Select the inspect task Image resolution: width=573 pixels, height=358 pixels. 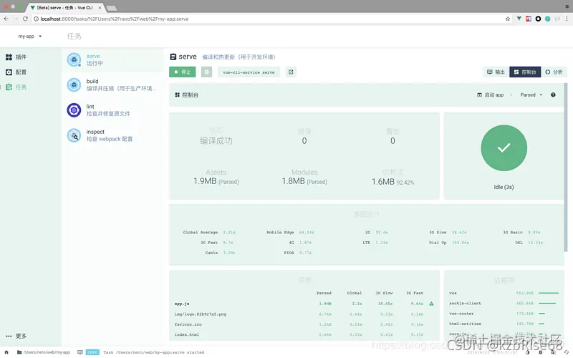[x=113, y=135]
